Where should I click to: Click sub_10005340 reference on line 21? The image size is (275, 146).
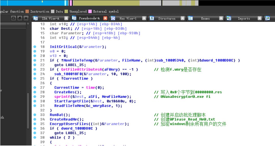170,60
